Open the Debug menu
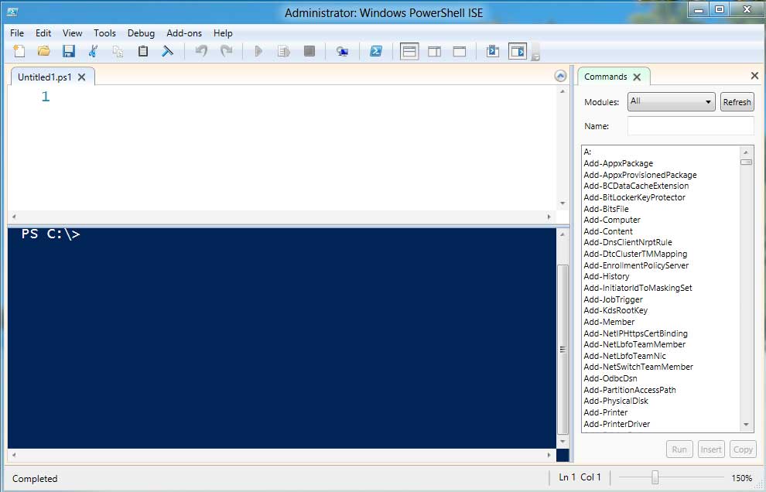Screen dimensions: 766x492 tap(141, 32)
